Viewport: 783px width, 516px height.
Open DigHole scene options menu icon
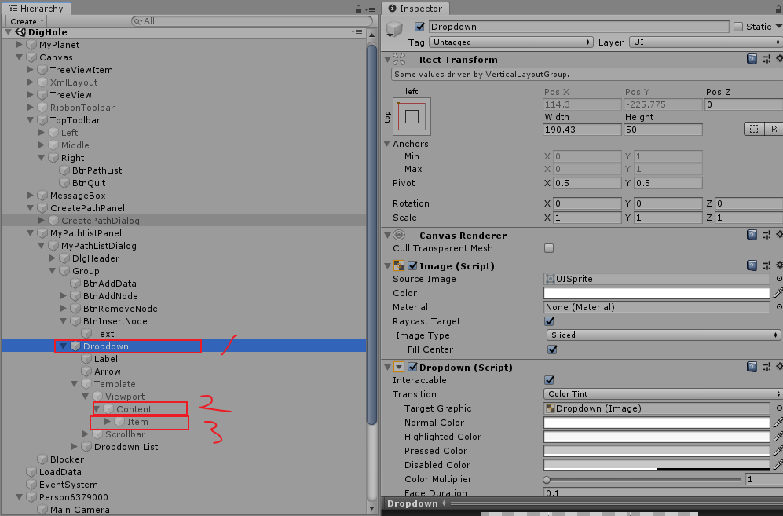[x=357, y=32]
